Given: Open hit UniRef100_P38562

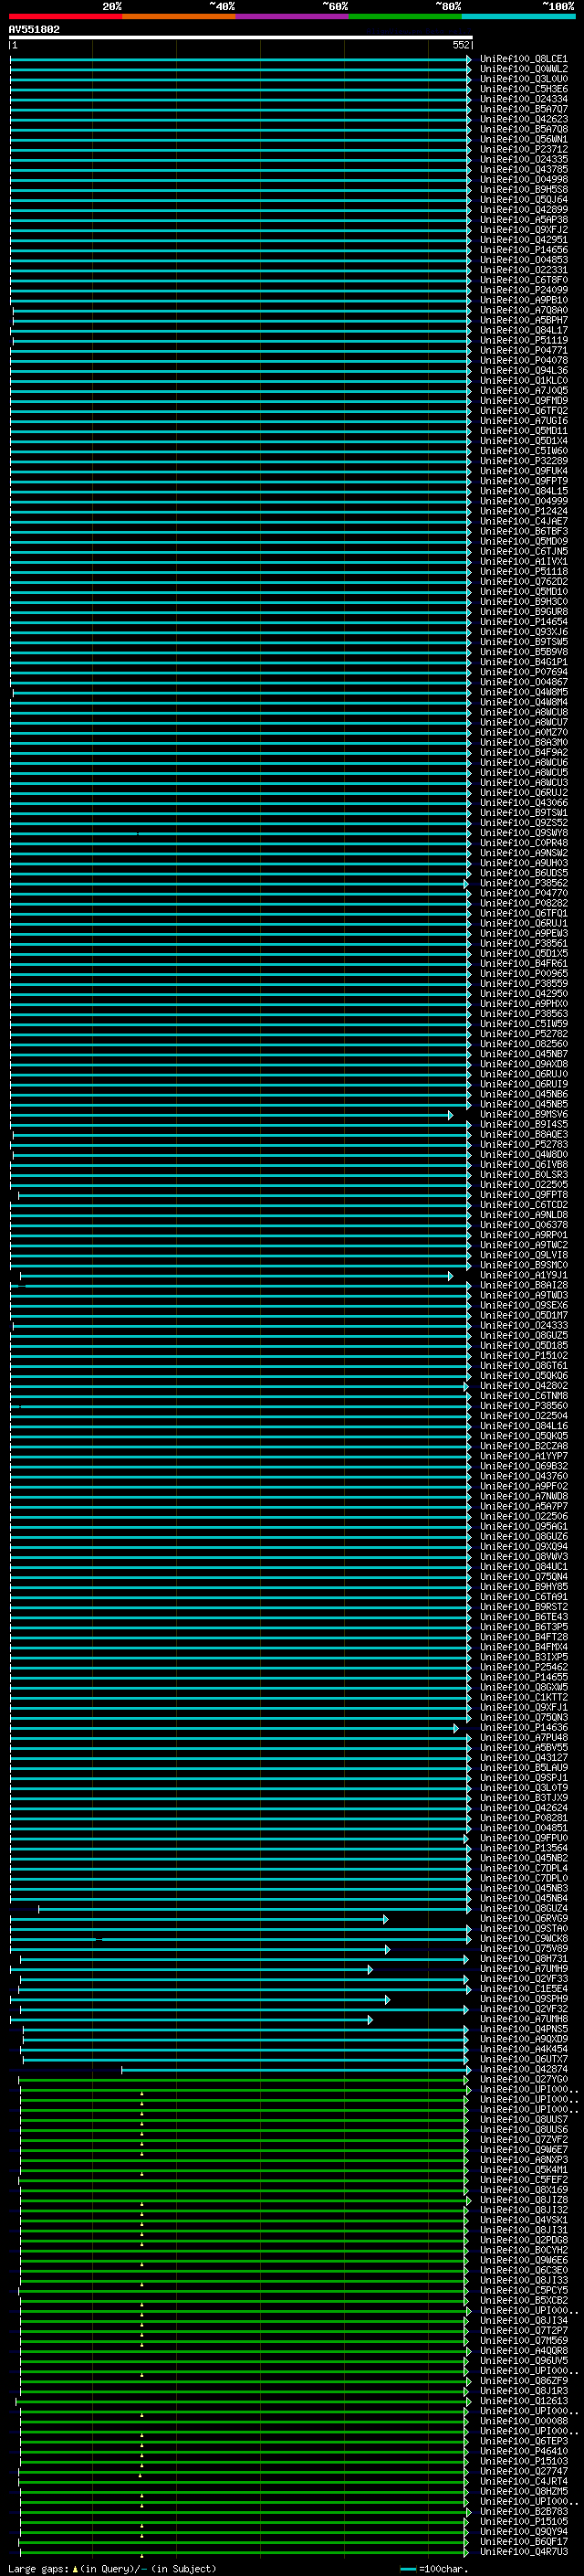Looking at the screenshot, I should click(523, 883).
